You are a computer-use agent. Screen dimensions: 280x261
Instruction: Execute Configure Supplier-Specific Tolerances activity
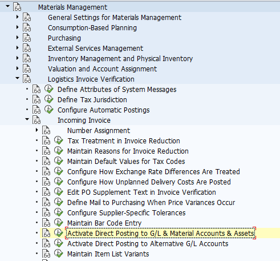pyautogui.click(x=59, y=212)
